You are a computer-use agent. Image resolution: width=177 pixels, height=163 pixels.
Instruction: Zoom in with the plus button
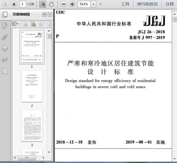click(72, 4)
